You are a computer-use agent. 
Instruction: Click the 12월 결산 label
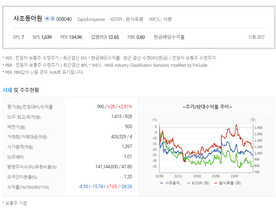[256, 37]
